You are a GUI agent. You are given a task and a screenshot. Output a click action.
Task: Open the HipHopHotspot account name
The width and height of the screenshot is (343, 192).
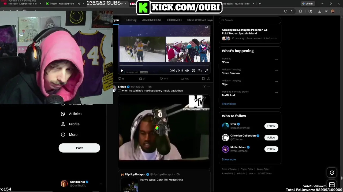[x=135, y=174]
